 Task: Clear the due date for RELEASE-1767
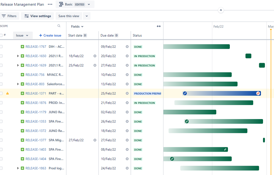127,47
